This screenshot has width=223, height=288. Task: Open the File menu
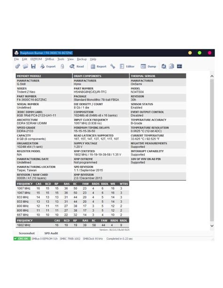16,59
